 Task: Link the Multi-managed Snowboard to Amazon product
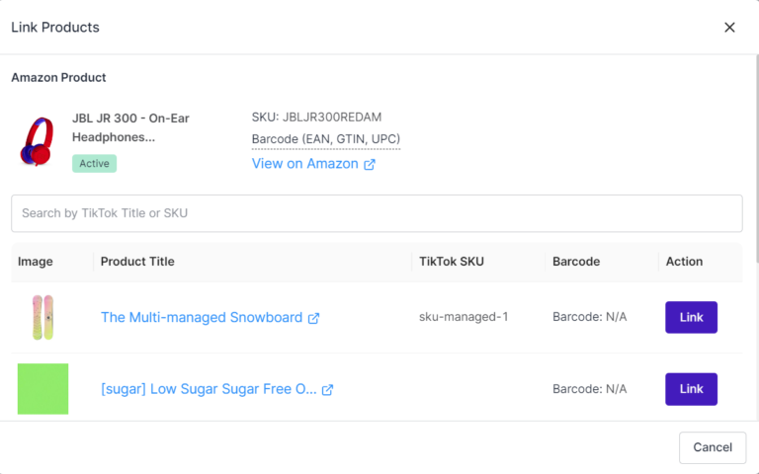click(691, 317)
